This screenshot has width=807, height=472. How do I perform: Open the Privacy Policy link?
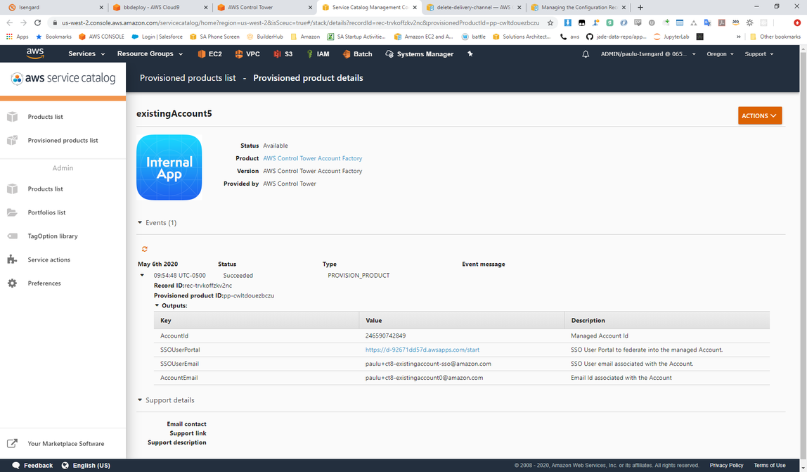point(726,465)
